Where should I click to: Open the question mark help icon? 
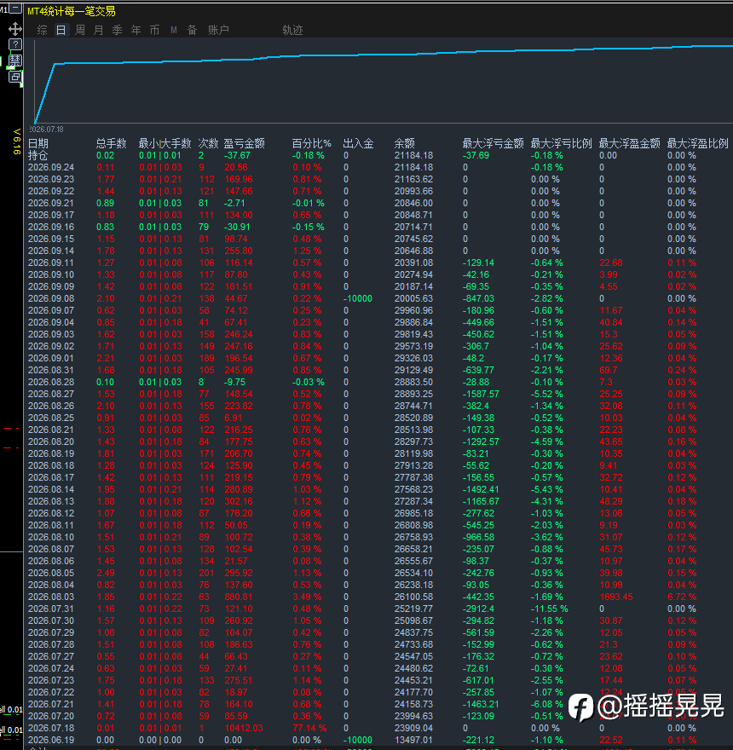pos(15,45)
